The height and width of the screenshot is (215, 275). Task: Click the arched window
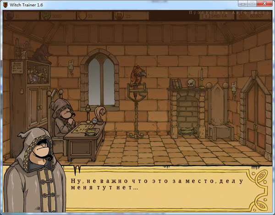[101, 77]
